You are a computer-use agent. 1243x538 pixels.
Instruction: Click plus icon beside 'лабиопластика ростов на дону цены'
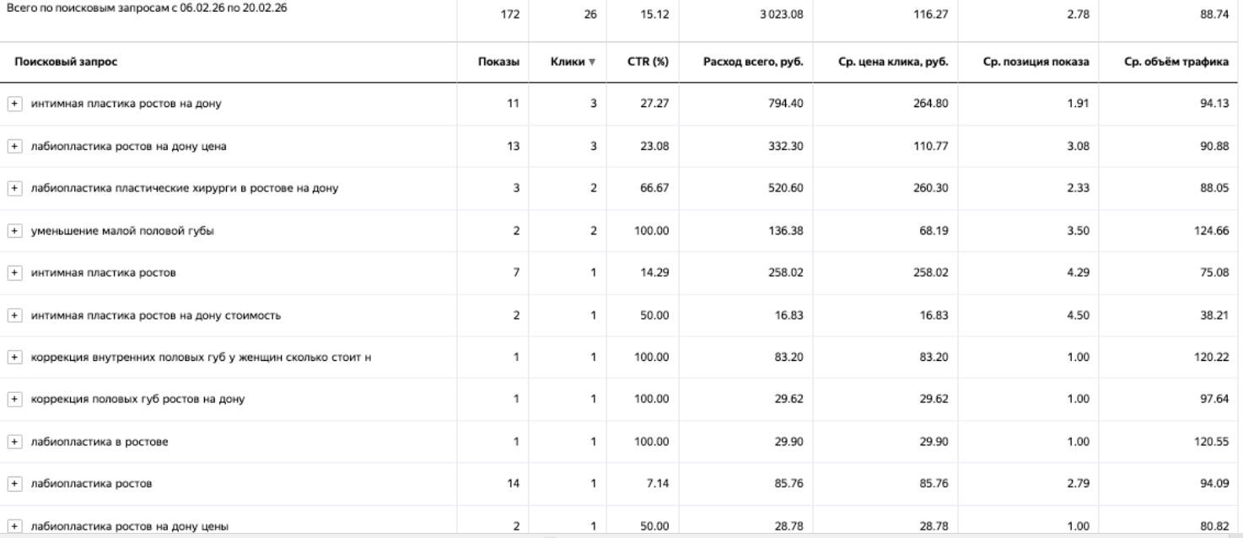click(x=13, y=527)
